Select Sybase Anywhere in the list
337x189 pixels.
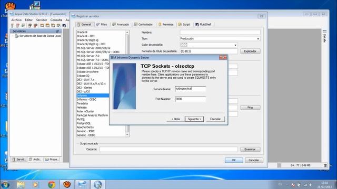[x=87, y=72]
